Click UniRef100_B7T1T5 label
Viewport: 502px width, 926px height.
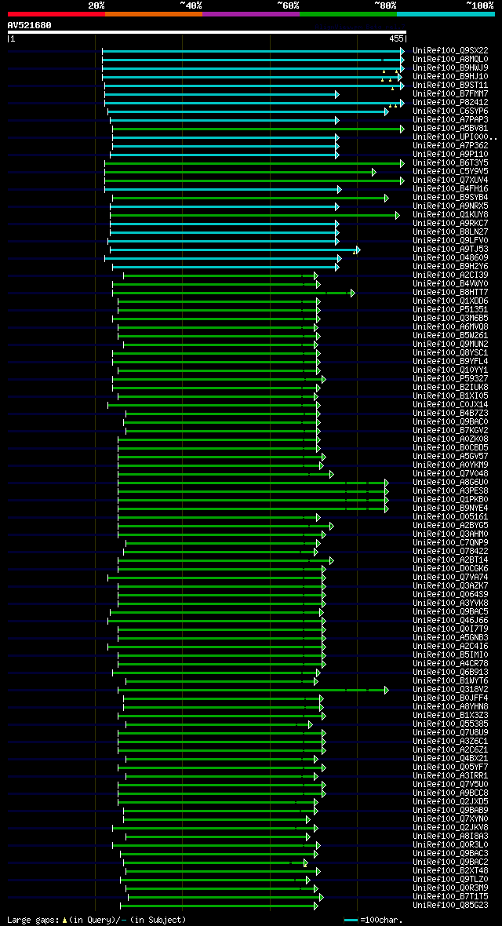(x=450, y=896)
